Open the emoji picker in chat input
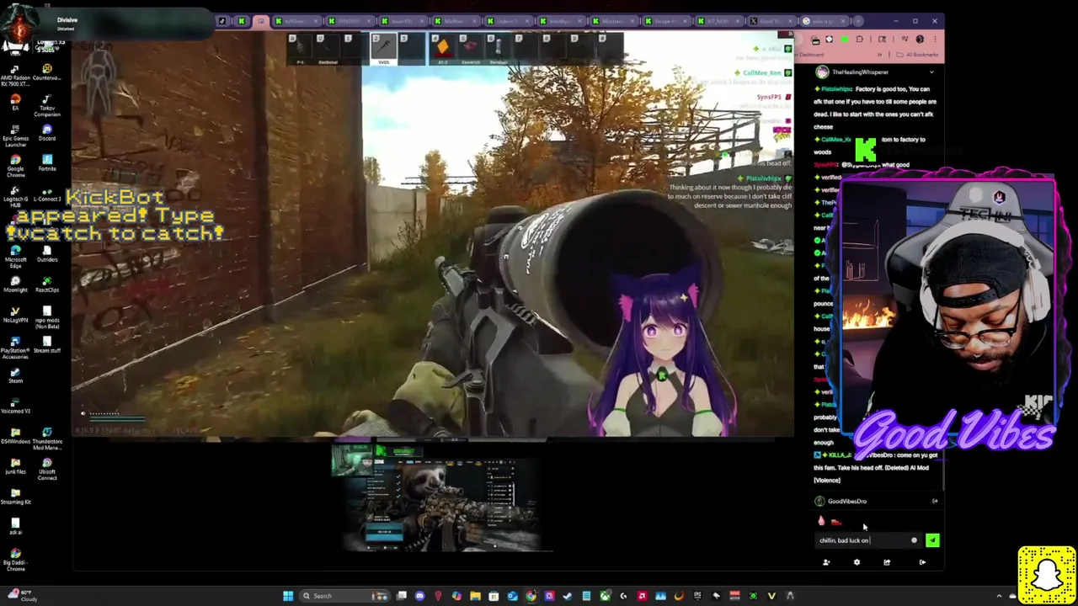Image resolution: width=1078 pixels, height=606 pixels. (x=914, y=540)
